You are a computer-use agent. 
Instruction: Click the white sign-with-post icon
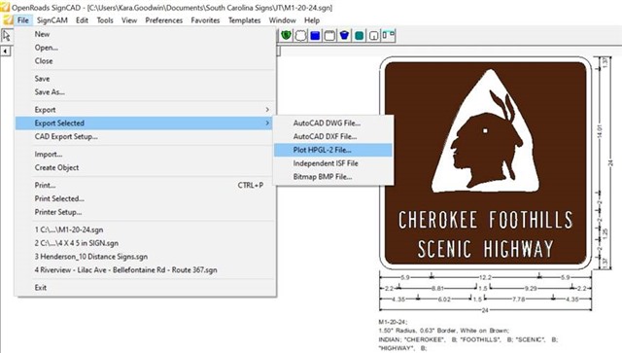tap(373, 36)
